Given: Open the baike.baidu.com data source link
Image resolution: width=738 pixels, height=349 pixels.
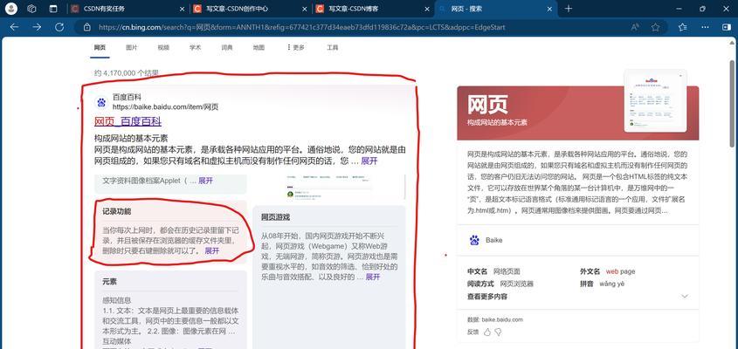Looking at the screenshot, I should (x=502, y=319).
